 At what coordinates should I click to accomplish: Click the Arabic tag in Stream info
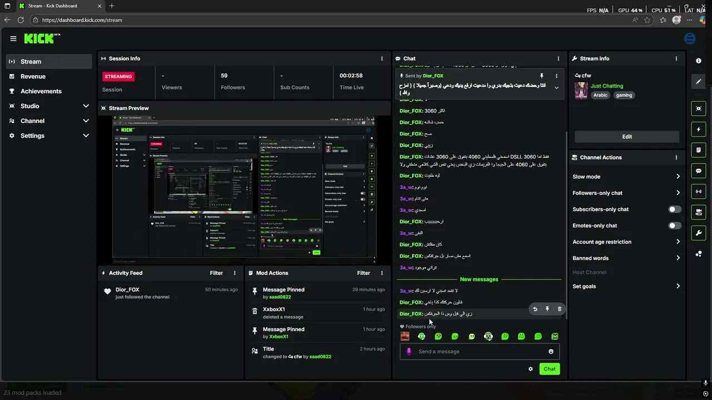[600, 95]
